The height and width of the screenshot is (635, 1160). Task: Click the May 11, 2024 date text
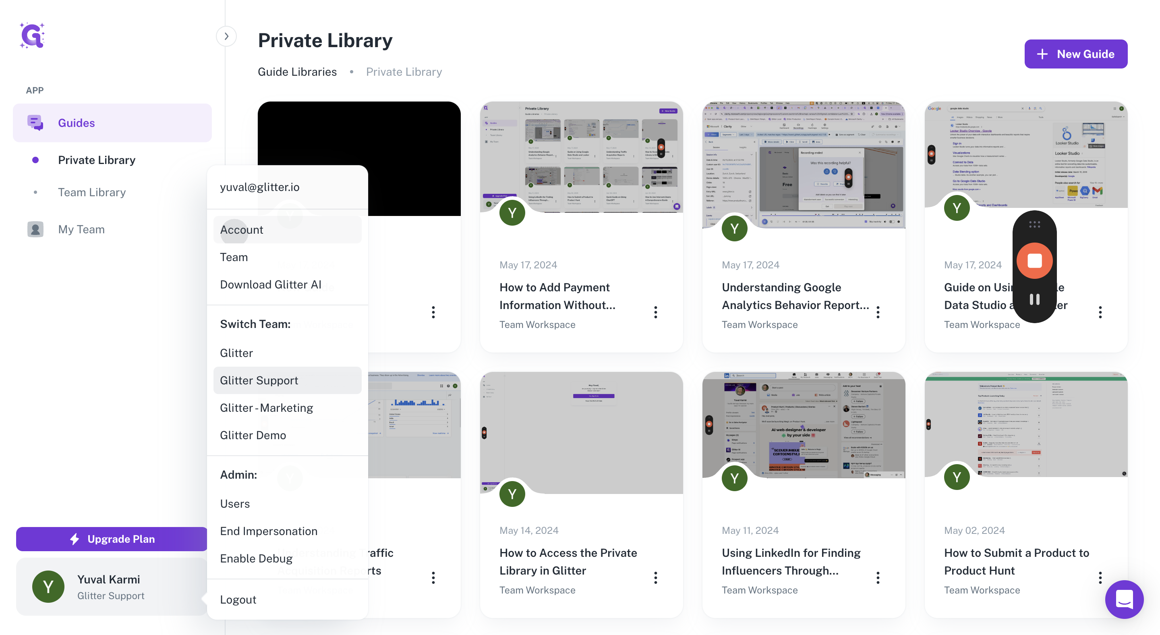click(x=750, y=530)
